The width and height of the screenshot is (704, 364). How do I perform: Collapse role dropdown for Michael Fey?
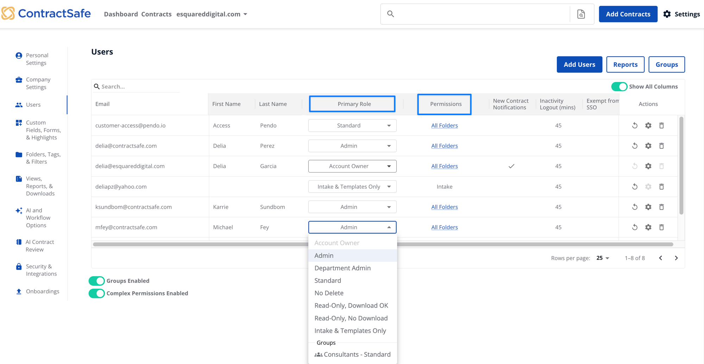352,227
